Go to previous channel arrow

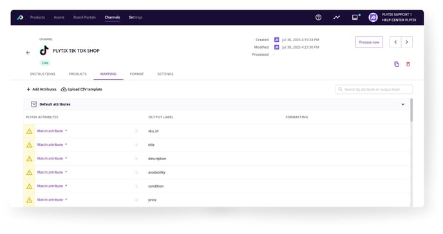point(395,42)
